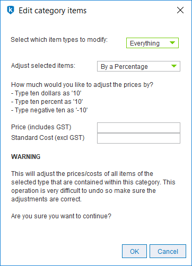Click the green arrow beside By a Percentage
The height and width of the screenshot is (266, 192).
[174, 66]
